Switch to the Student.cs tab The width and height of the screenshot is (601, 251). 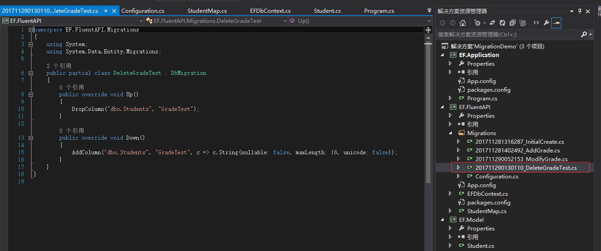[x=327, y=10]
